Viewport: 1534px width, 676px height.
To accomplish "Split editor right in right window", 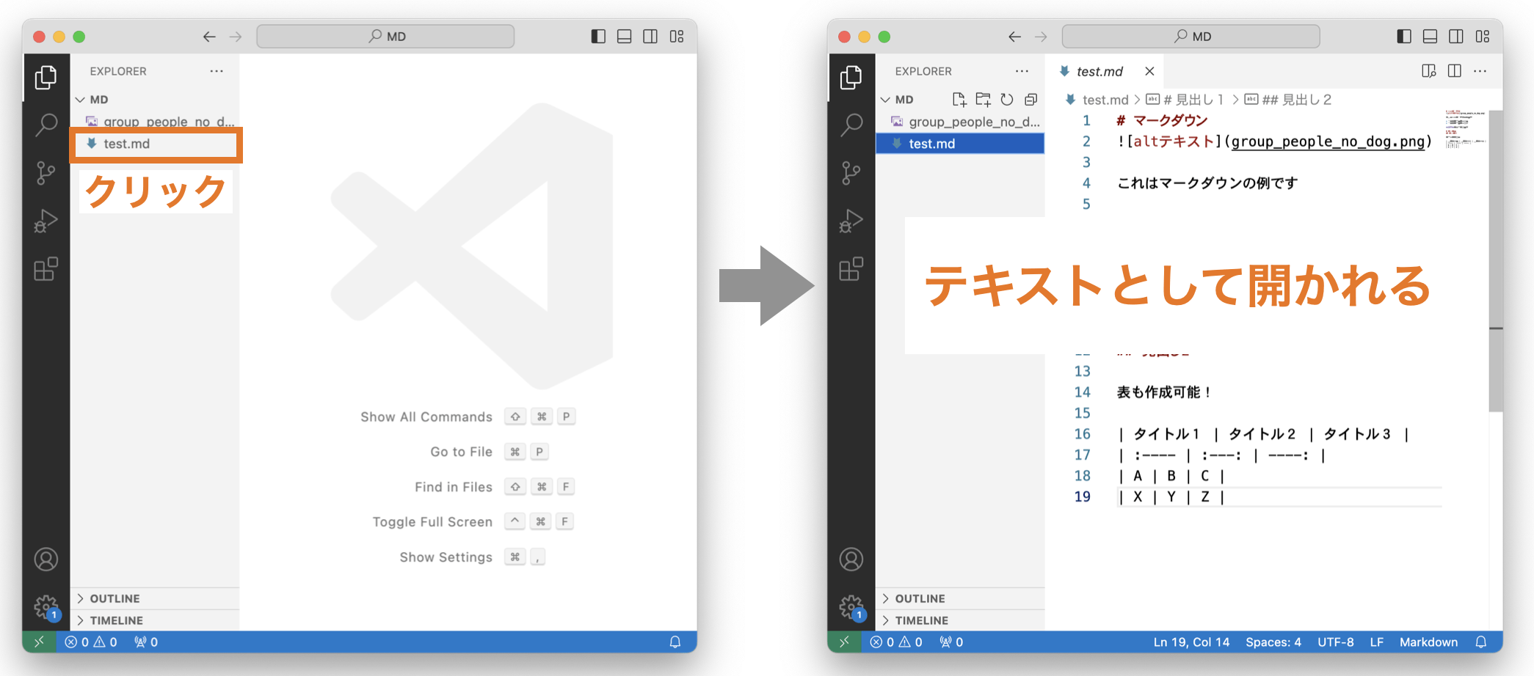I will 1454,71.
